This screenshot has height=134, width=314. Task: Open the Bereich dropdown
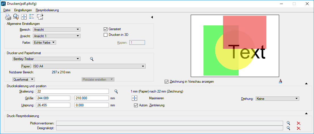click(x=56, y=30)
